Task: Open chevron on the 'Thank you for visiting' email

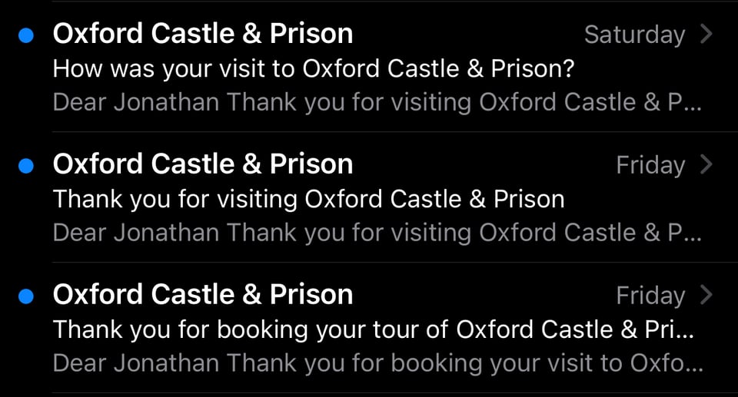Action: pyautogui.click(x=707, y=165)
